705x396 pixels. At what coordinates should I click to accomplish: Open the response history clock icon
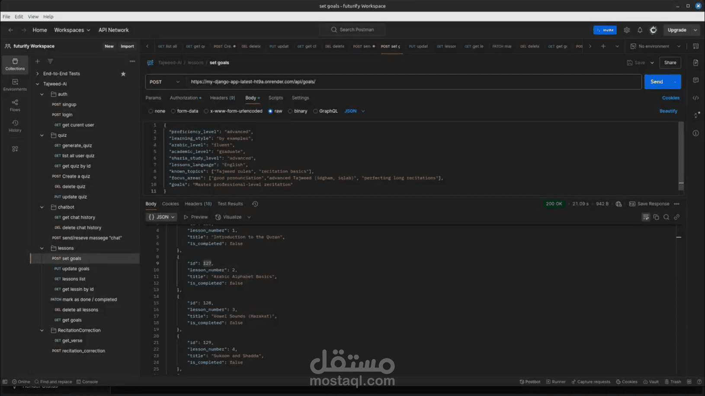click(x=255, y=204)
